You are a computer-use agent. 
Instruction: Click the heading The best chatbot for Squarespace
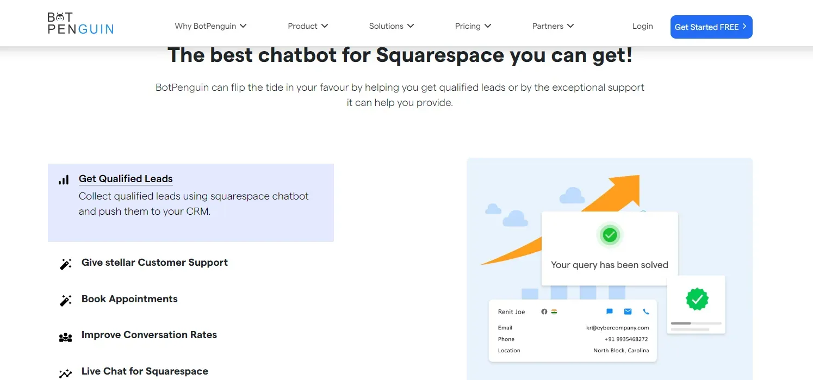[400, 55]
